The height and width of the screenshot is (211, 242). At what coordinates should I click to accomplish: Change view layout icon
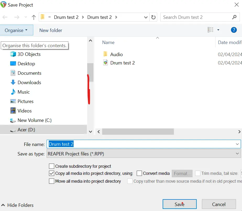(x=211, y=30)
